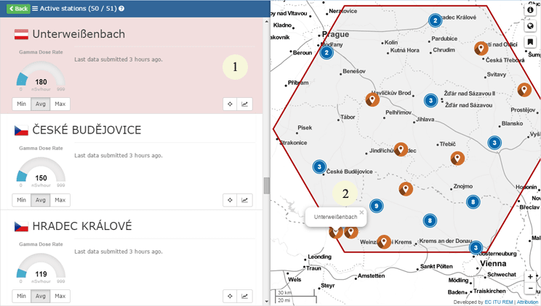The height and width of the screenshot is (306, 541).
Task: Click the cluster marker 8 above Krems
Action: pyautogui.click(x=430, y=220)
